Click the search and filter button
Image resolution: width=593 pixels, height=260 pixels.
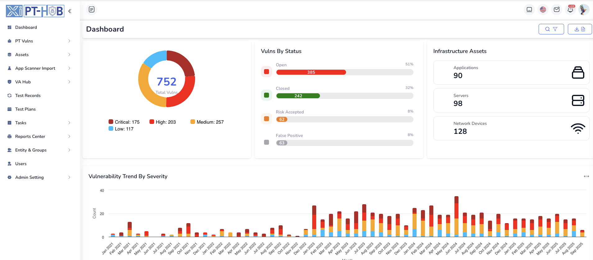point(551,29)
